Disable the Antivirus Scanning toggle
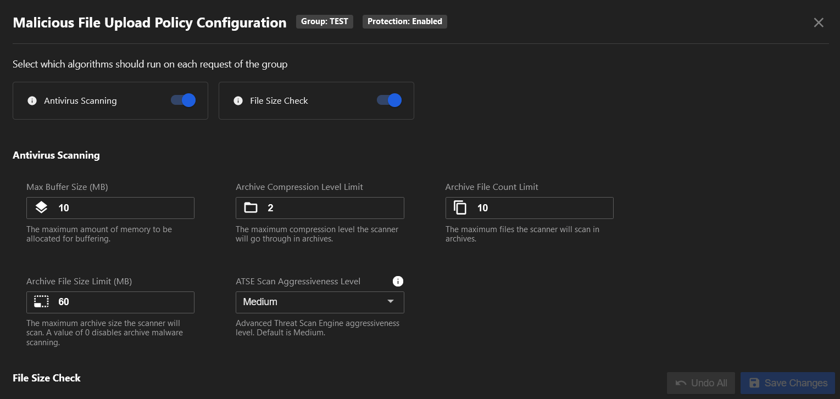This screenshot has height=399, width=840. 183,100
